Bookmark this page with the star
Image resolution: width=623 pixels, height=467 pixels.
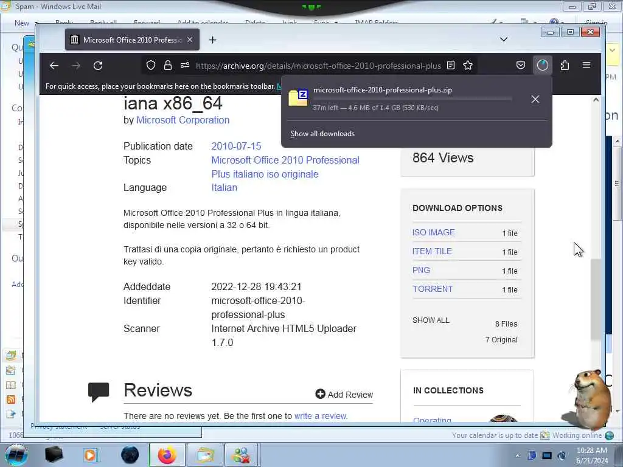[x=468, y=65]
